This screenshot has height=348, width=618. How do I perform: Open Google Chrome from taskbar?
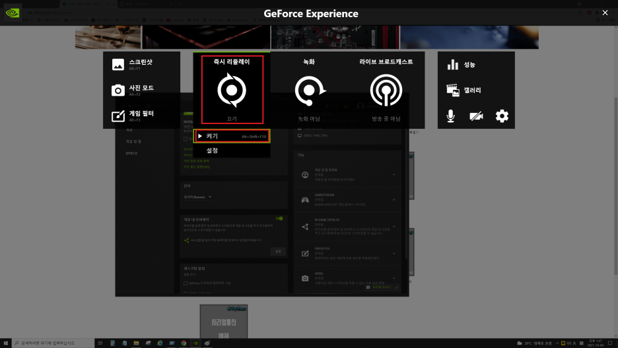184,343
